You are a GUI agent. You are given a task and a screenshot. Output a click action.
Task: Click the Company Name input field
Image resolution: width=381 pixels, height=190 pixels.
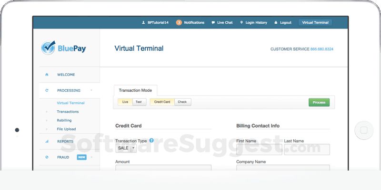click(283, 168)
